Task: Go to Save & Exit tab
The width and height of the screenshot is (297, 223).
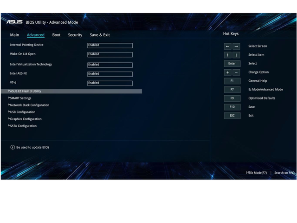Action: [x=100, y=35]
